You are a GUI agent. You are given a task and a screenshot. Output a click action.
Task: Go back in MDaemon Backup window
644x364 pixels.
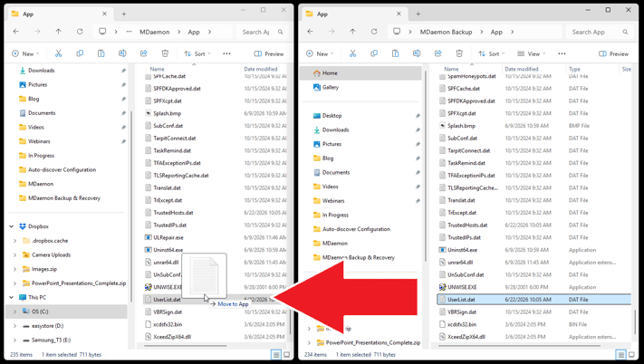pyautogui.click(x=310, y=32)
